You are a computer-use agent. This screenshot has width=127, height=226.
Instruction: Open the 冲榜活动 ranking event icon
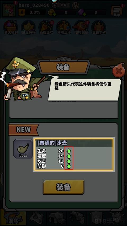pyautogui.click(x=64, y=27)
